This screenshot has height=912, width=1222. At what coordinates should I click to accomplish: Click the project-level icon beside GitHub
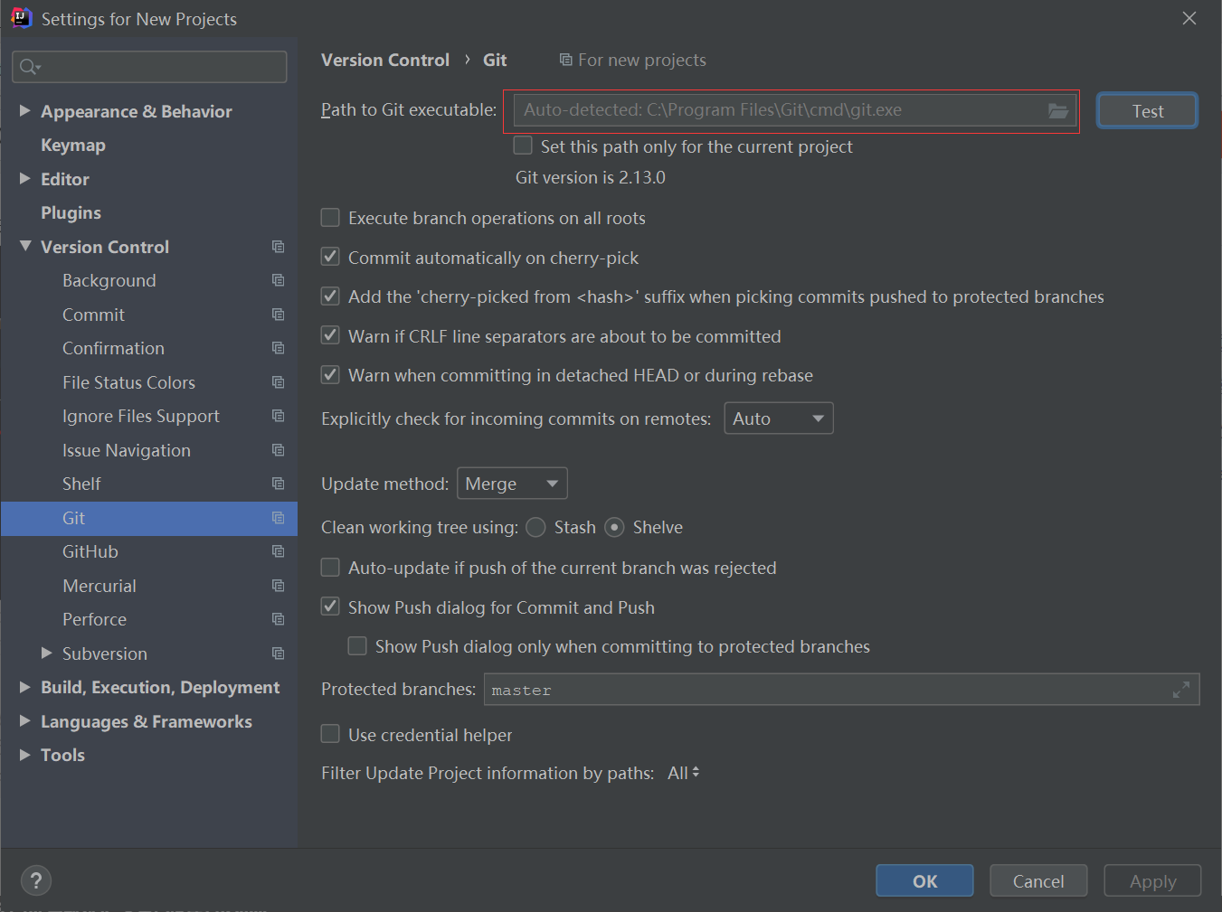point(278,551)
